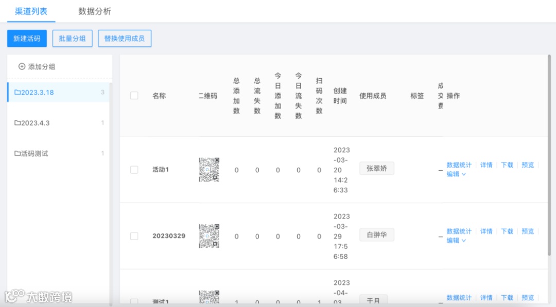556x307 pixels.
Task: Click folder icon beside 2023.4.3
Action: (x=18, y=122)
